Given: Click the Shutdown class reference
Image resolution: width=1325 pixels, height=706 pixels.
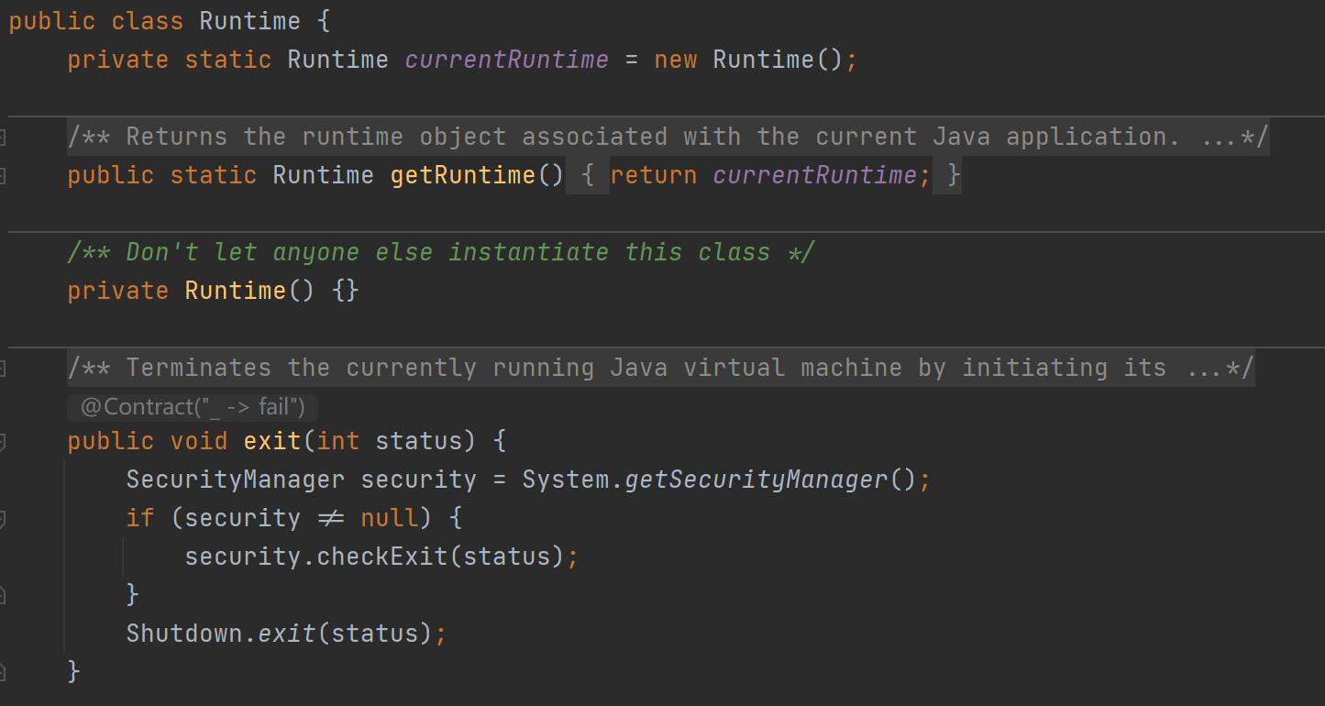Looking at the screenshot, I should tap(184, 634).
